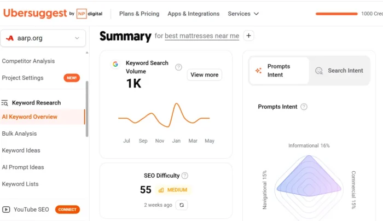
Task: Click the MEDIUM difficulty badge
Action: point(173,190)
